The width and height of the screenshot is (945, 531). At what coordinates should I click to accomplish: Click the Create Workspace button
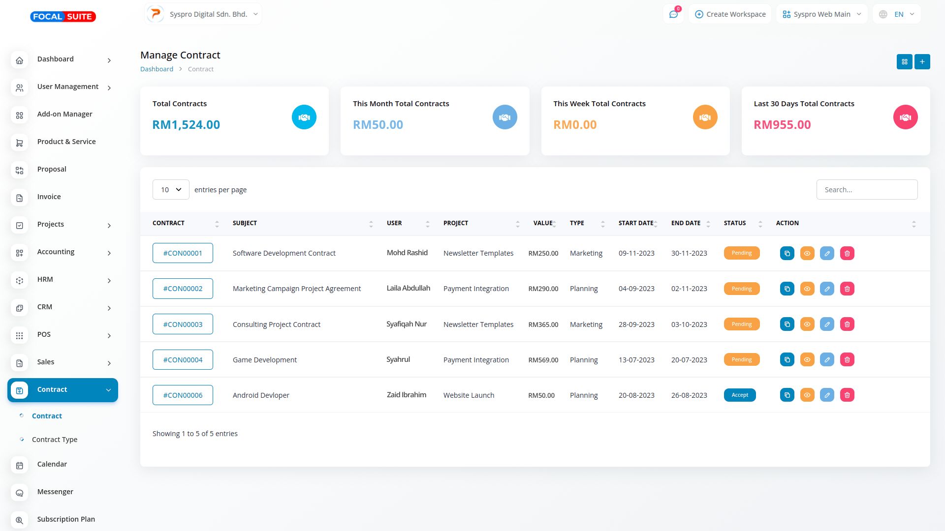[730, 14]
